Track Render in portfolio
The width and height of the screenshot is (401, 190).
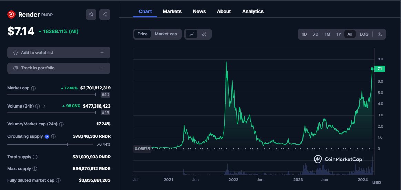tap(59, 68)
